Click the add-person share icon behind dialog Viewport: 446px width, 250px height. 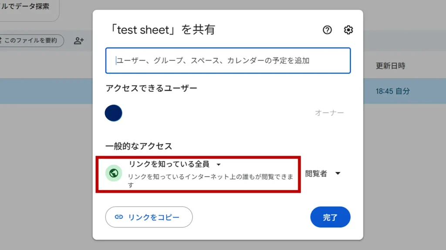[x=79, y=41]
